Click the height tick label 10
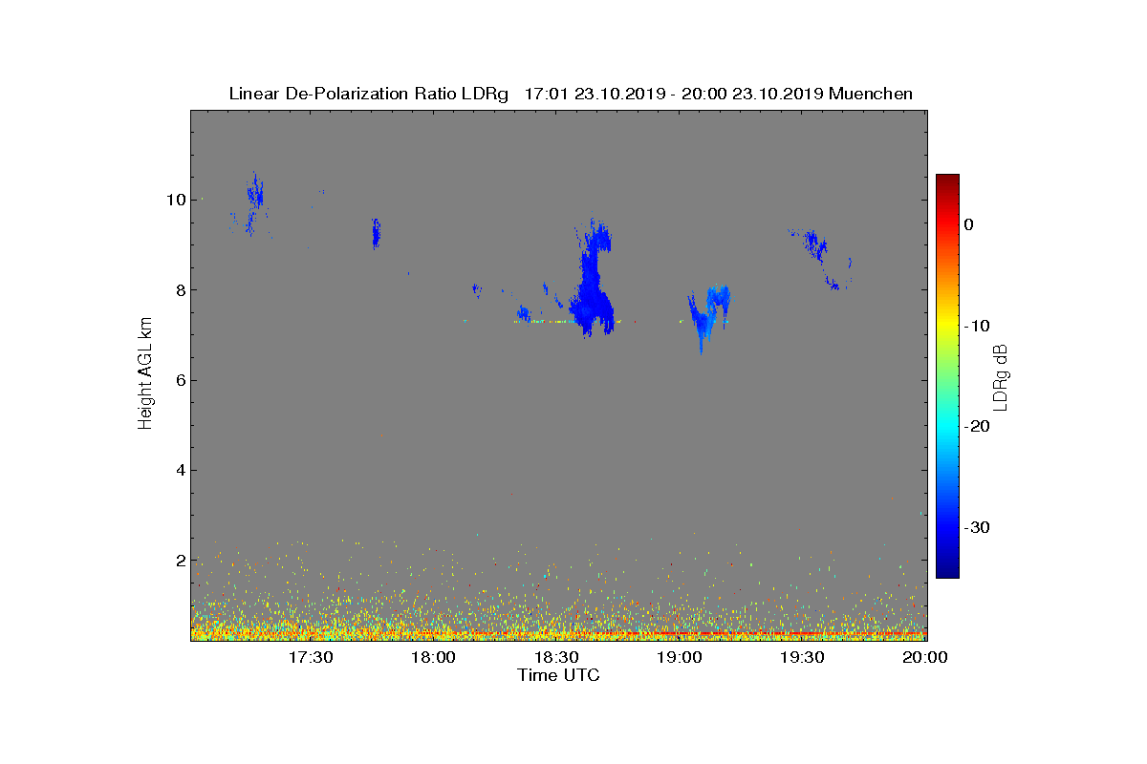 pos(174,200)
